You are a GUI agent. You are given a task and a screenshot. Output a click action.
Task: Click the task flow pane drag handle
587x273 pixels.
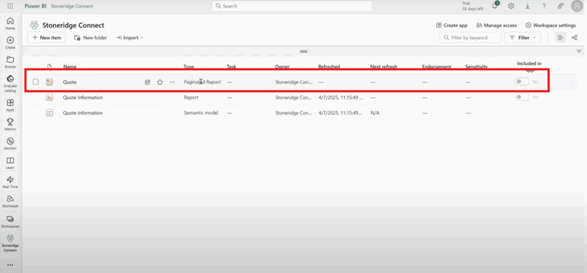pyautogui.click(x=304, y=52)
